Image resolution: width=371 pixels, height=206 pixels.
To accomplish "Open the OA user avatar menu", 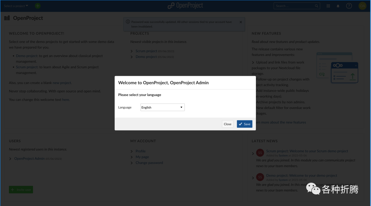I will [x=362, y=6].
